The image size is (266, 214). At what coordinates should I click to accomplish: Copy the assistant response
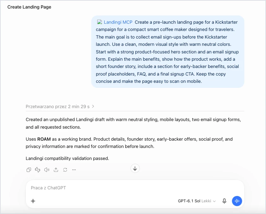coord(29,169)
